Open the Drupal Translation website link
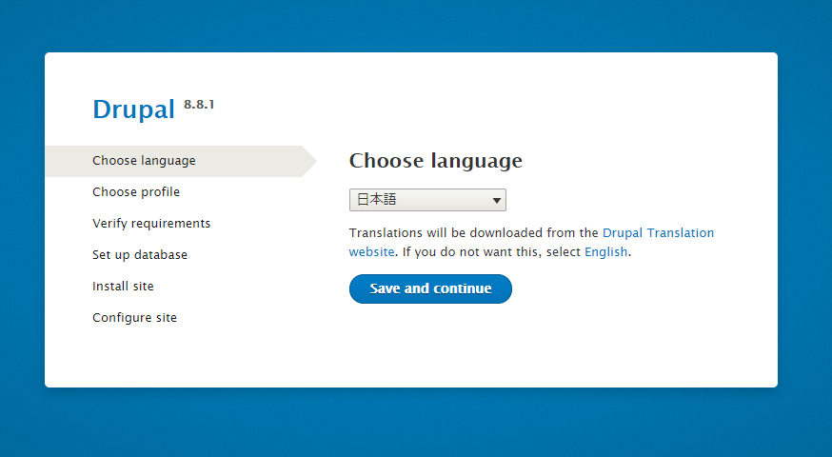832x457 pixels. 658,233
